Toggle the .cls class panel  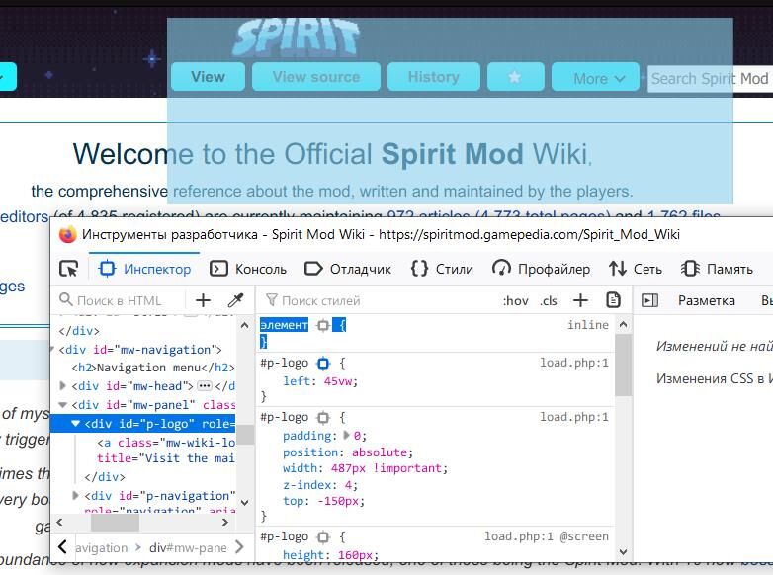click(549, 301)
